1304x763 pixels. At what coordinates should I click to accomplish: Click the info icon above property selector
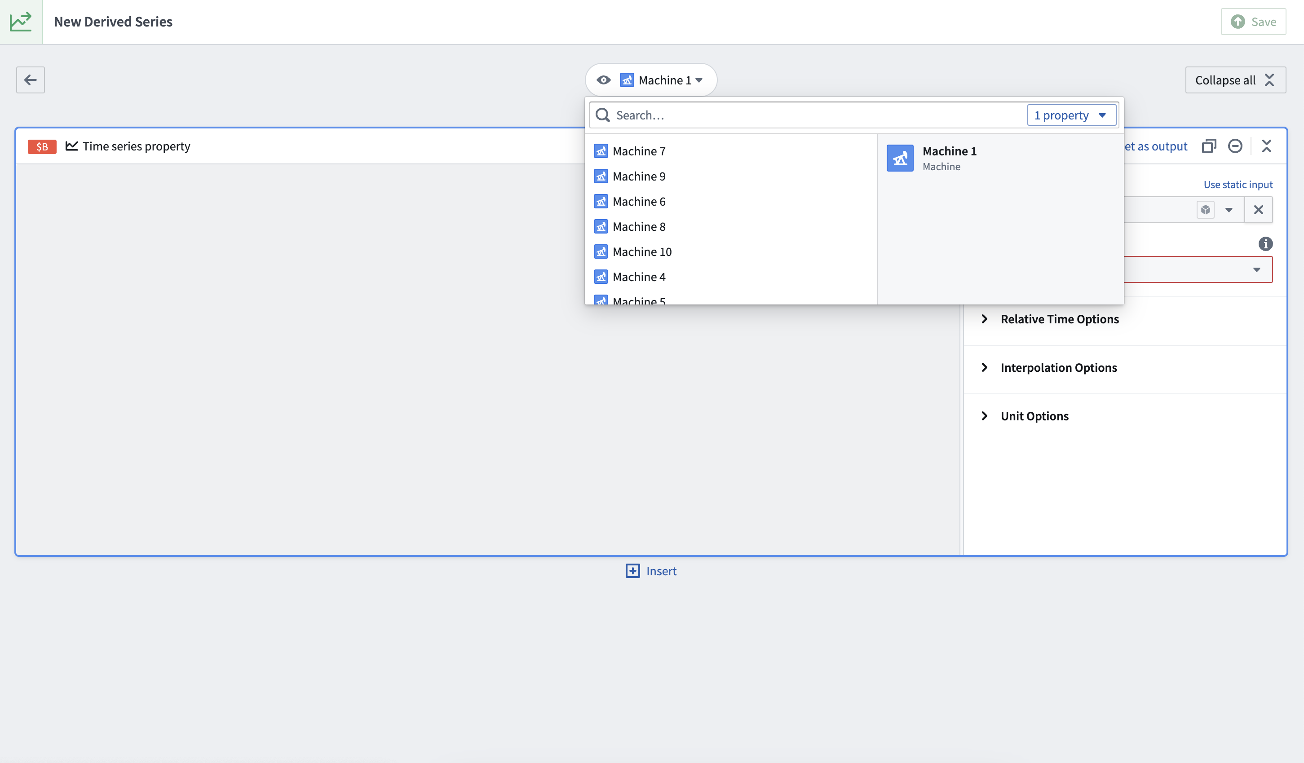pos(1265,244)
